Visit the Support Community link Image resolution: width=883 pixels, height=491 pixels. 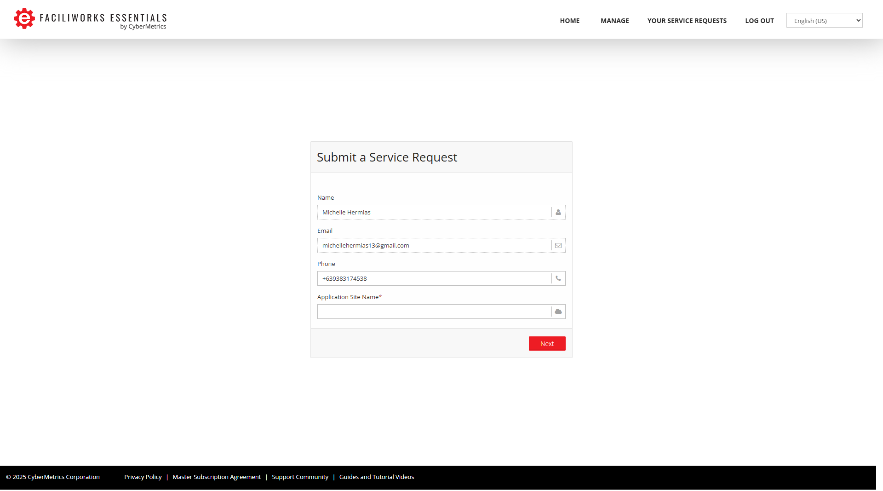pyautogui.click(x=300, y=477)
